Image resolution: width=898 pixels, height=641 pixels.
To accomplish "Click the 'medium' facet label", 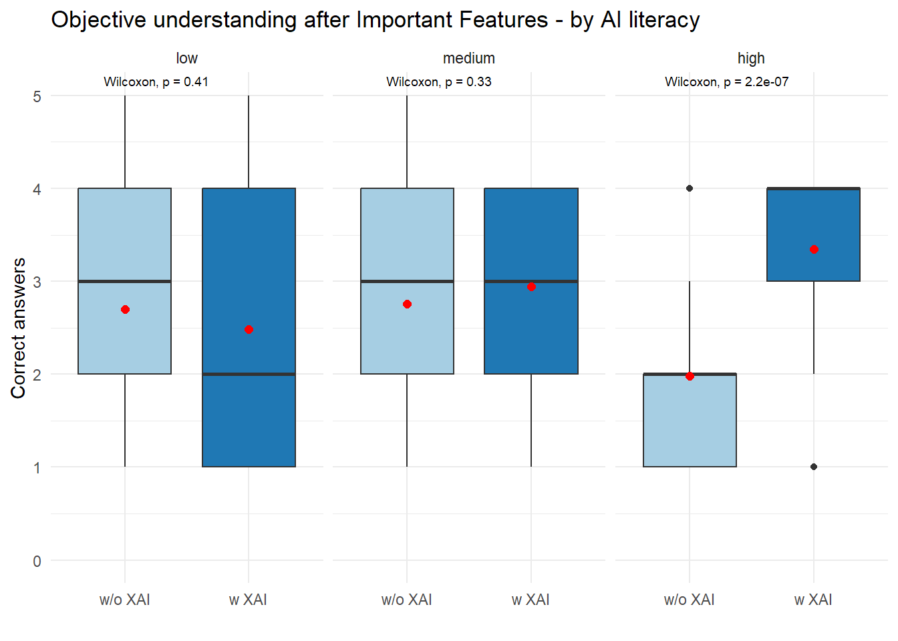I will tap(469, 59).
